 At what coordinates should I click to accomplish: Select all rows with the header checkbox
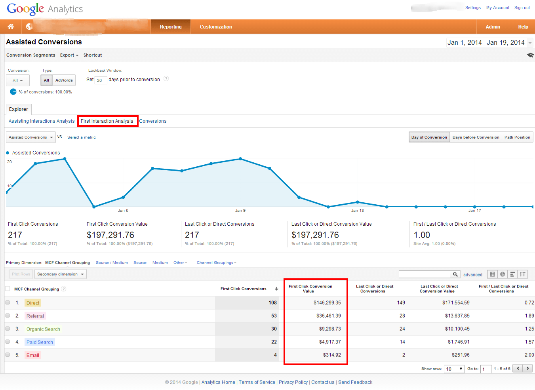(x=8, y=289)
